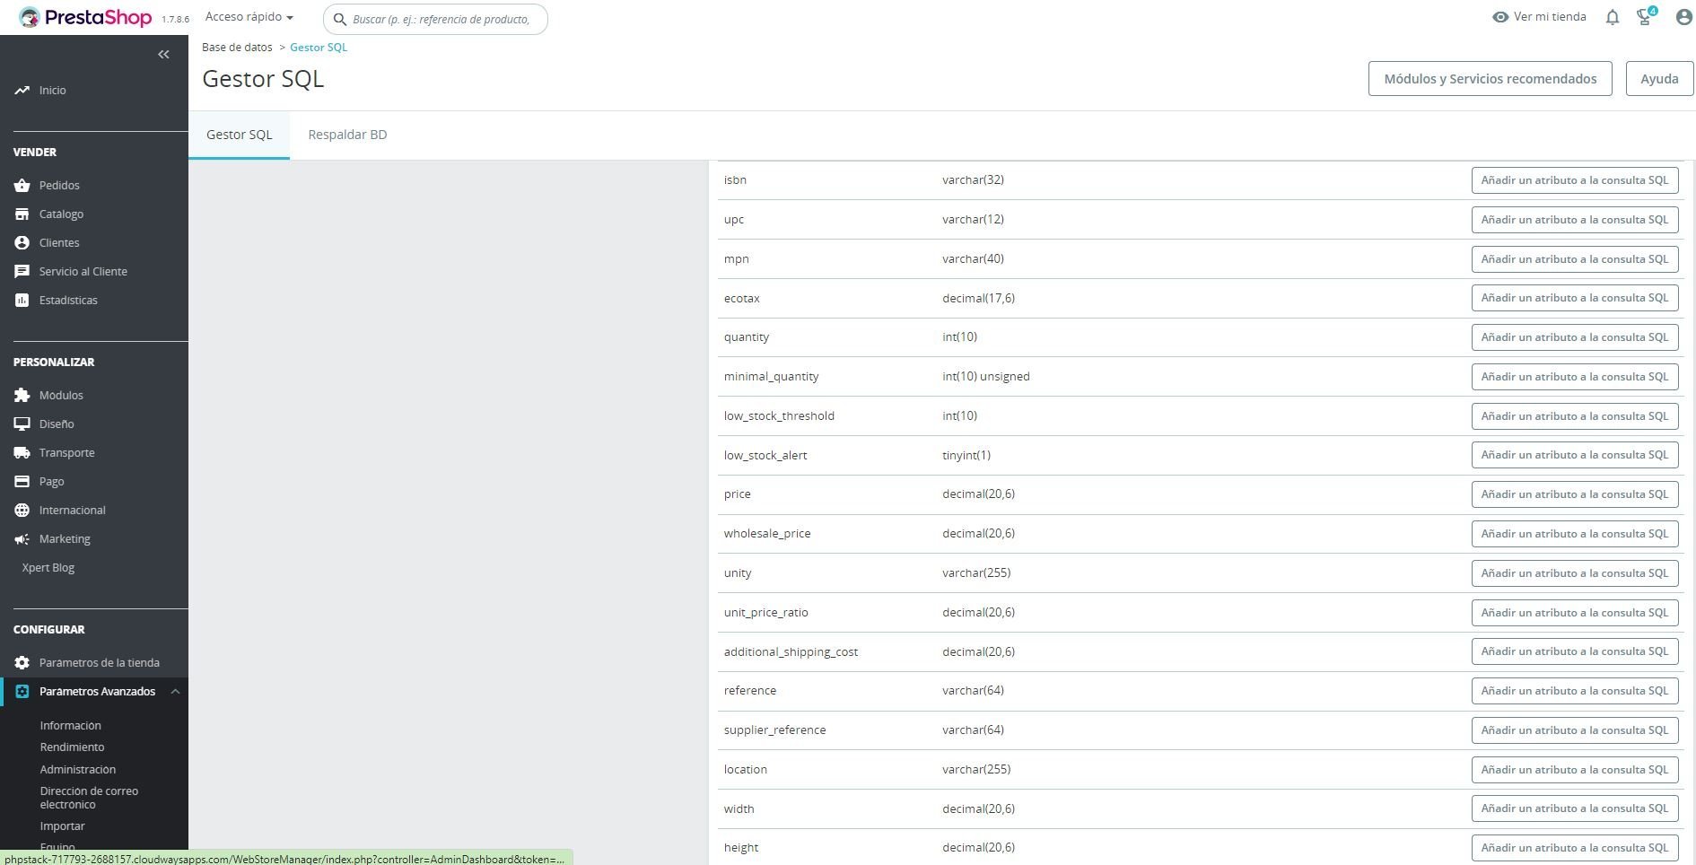The image size is (1696, 865).
Task: Add mpn attribute to the SQL query
Action: 1575,259
